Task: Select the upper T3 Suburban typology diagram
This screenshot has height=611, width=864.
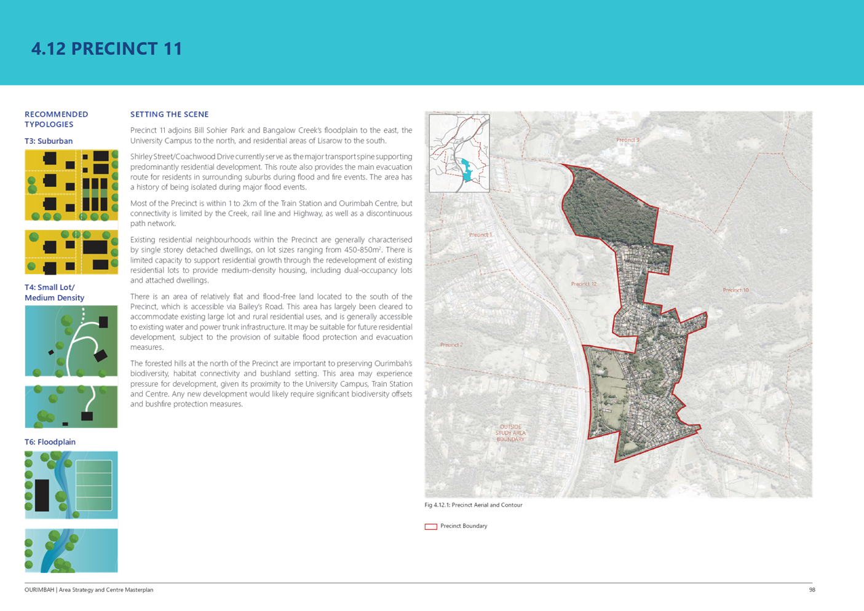Action: point(71,185)
